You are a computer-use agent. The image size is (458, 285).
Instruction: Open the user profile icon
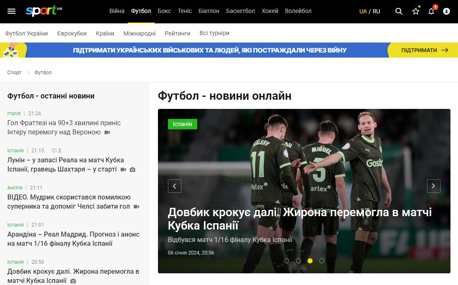point(446,11)
